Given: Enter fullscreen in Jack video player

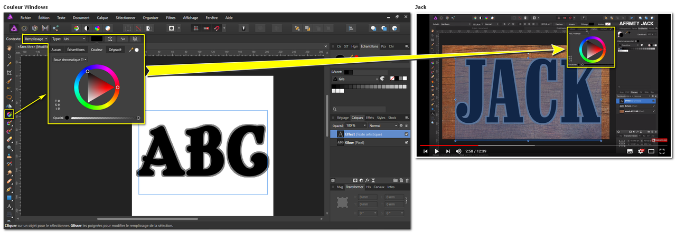Looking at the screenshot, I should pos(662,151).
